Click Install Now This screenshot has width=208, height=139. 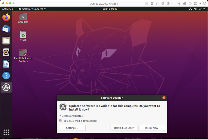(151, 128)
